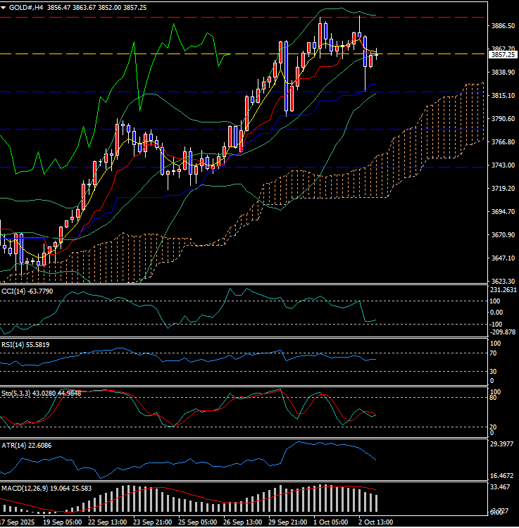Click the triangle beside the GOLD#,H4 title
Image resolution: width=519 pixels, height=528 pixels.
(4, 6)
